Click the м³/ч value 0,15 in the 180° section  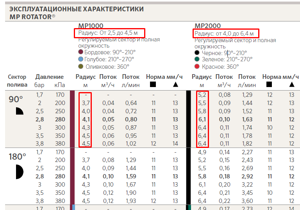[225, 160]
